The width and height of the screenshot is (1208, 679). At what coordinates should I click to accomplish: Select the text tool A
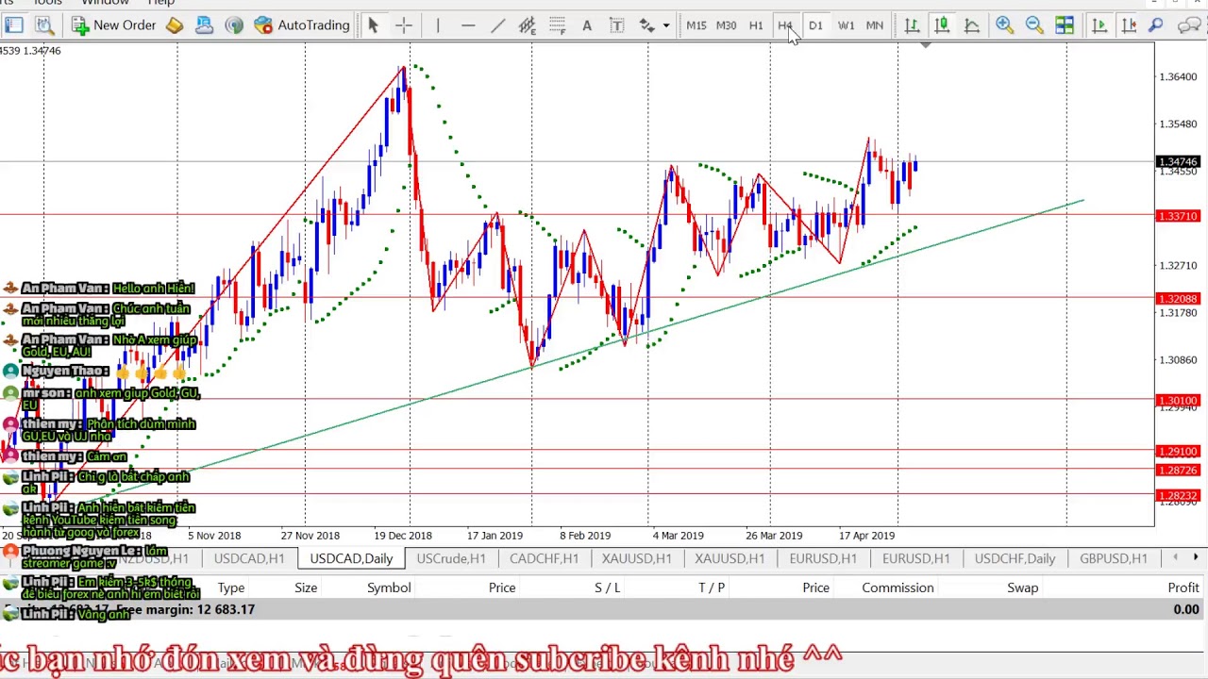coord(587,25)
